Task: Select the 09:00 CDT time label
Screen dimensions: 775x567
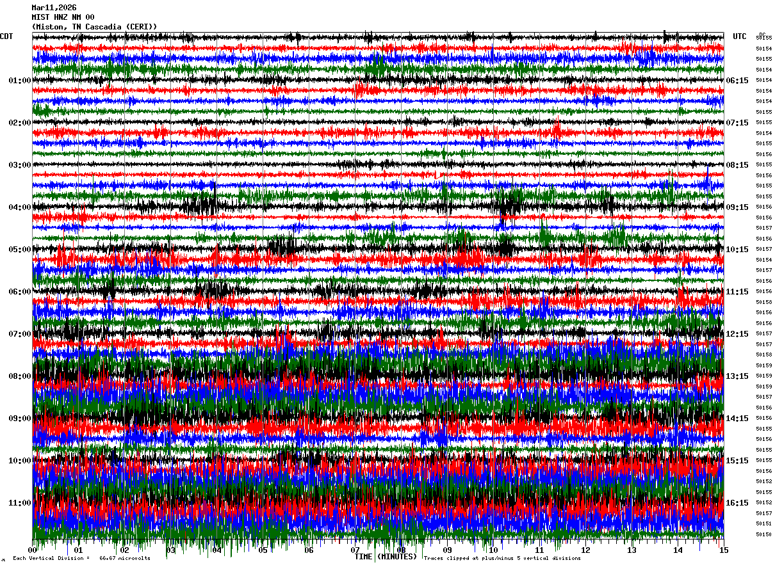Action: [20, 419]
